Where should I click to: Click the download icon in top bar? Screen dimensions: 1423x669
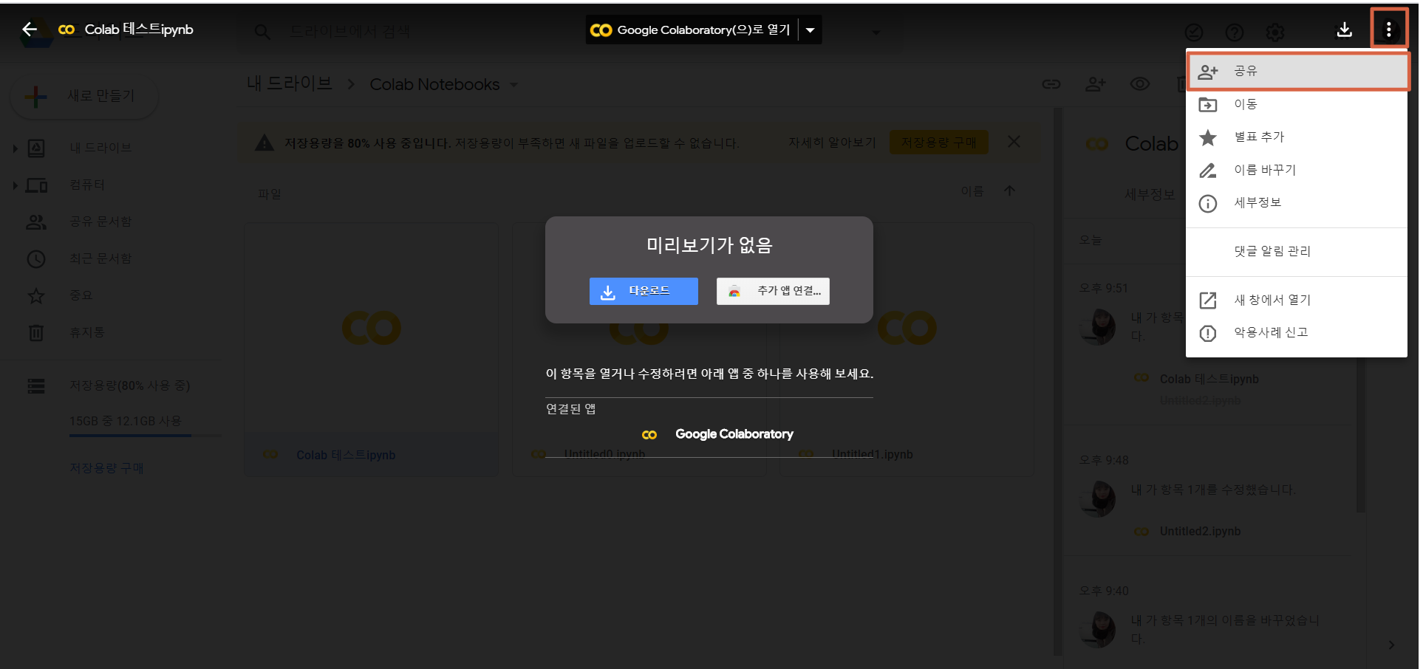[x=1344, y=30]
